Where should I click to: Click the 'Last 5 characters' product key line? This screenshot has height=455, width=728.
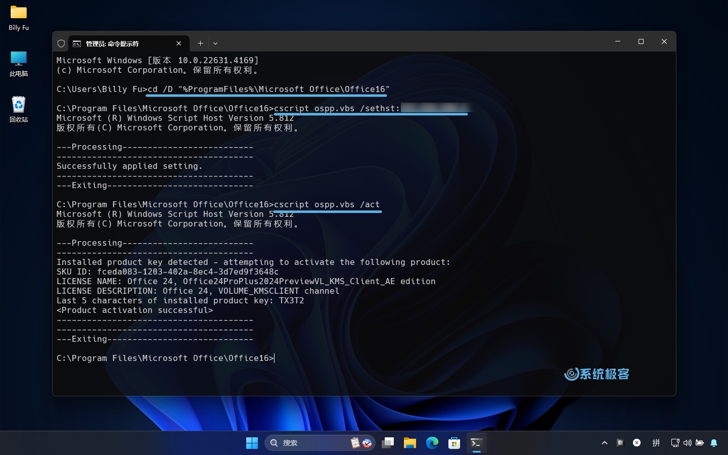tap(180, 300)
